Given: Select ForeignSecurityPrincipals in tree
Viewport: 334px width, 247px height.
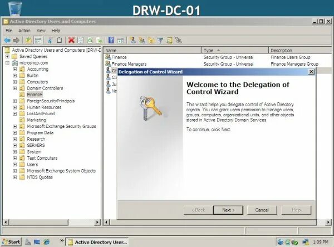Looking at the screenshot, I should click(51, 101).
